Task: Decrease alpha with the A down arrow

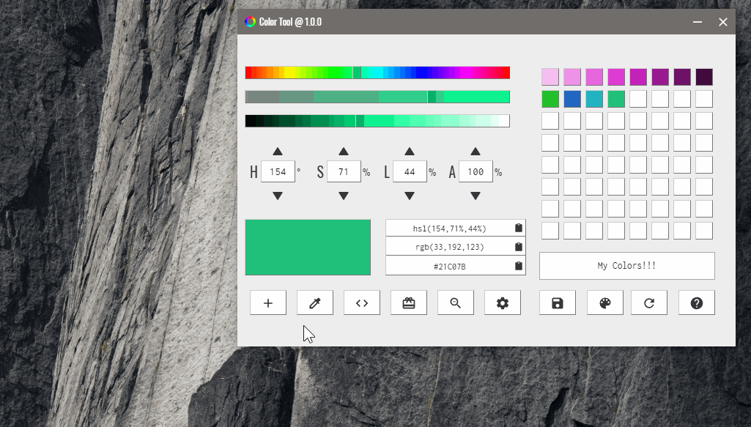Action: [475, 196]
